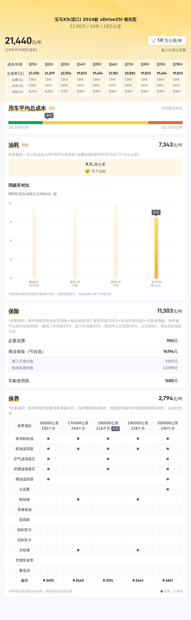The height and width of the screenshot is (620, 191).
Task: Open the 1.0 万公里/年 mileage selector
Action: pos(167,41)
